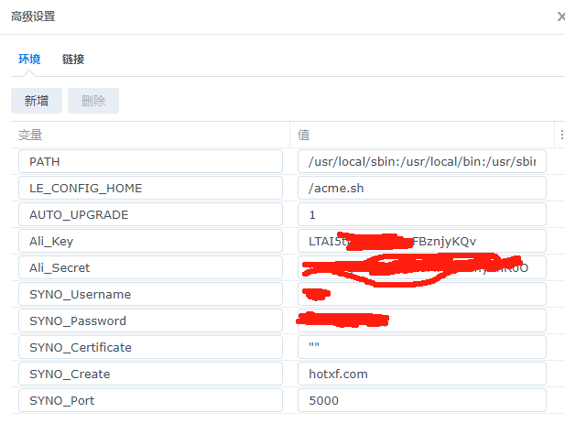Click the /acme.sh value field
Viewport: 565px width, 445px height.
(x=421, y=189)
